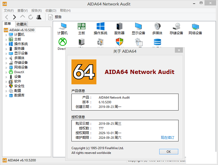Viewport: 218px width, 165px height.
Task: Expand the 安全性 tree node arrow
Action: [6, 86]
